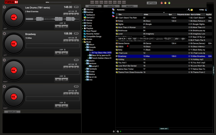The height and width of the screenshot is (135, 216).
Task: Collapse the disco folder in the tree
Action: [85, 50]
